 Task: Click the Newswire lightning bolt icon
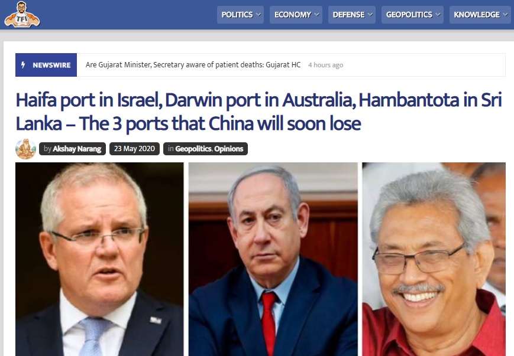click(x=23, y=65)
